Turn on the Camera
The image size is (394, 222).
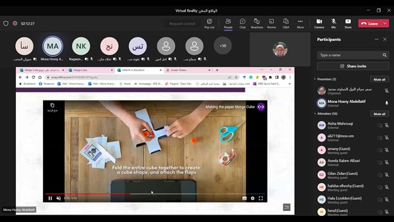[x=319, y=23]
